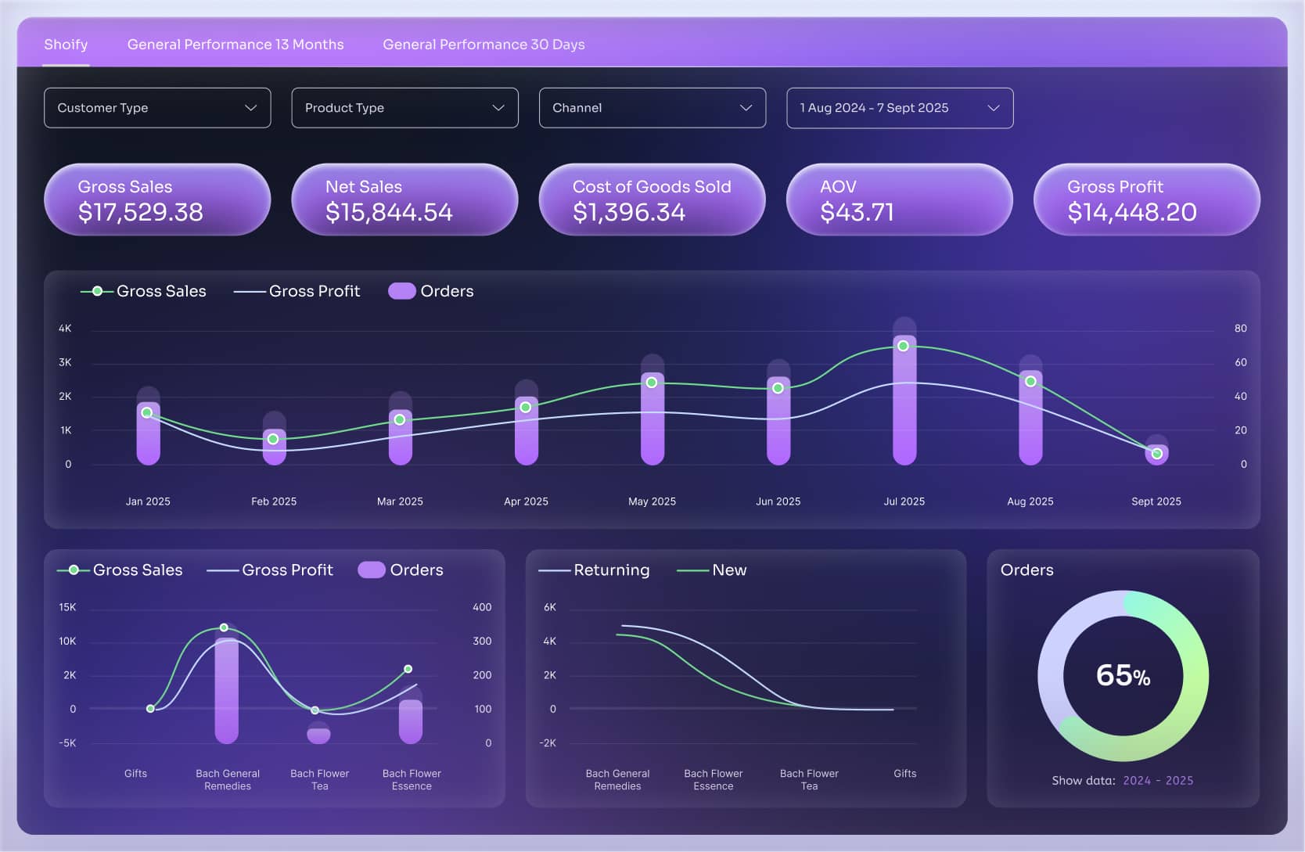The height and width of the screenshot is (852, 1305).
Task: Switch to the Shoify tab
Action: [x=66, y=45]
